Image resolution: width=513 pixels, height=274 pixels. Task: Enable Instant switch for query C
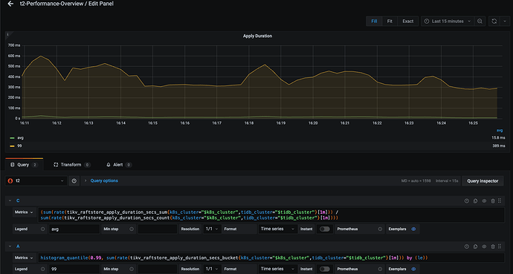[x=325, y=229]
